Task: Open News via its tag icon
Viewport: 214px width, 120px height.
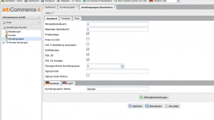Action: tap(73, 1)
